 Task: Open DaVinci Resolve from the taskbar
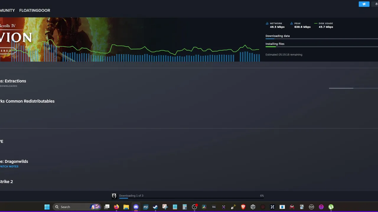[204, 207]
